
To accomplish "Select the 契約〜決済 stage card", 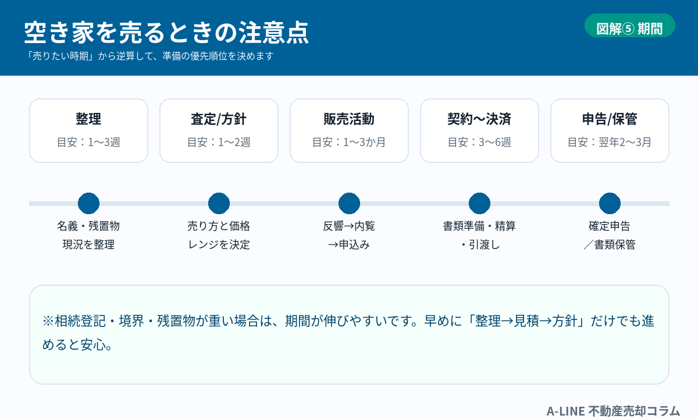I will point(479,130).
